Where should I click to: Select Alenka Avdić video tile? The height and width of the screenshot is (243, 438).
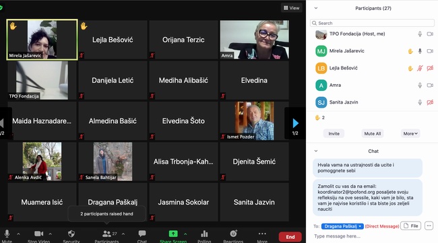[x=42, y=162]
